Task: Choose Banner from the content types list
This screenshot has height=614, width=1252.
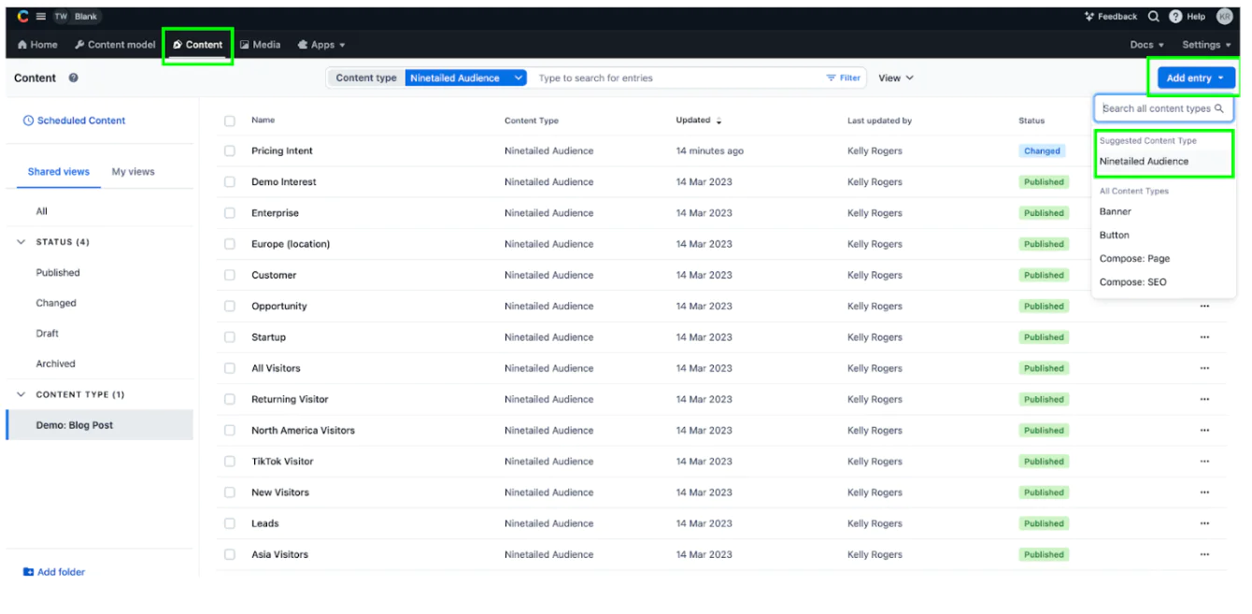Action: (1116, 212)
